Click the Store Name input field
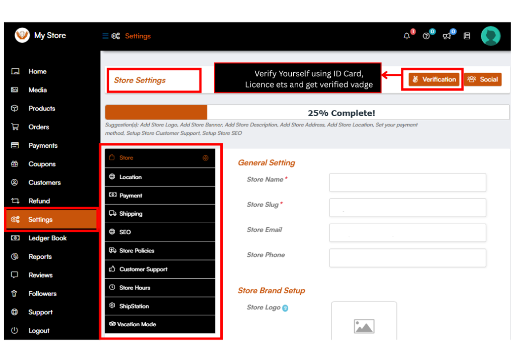This screenshot has width=515, height=362. [407, 183]
